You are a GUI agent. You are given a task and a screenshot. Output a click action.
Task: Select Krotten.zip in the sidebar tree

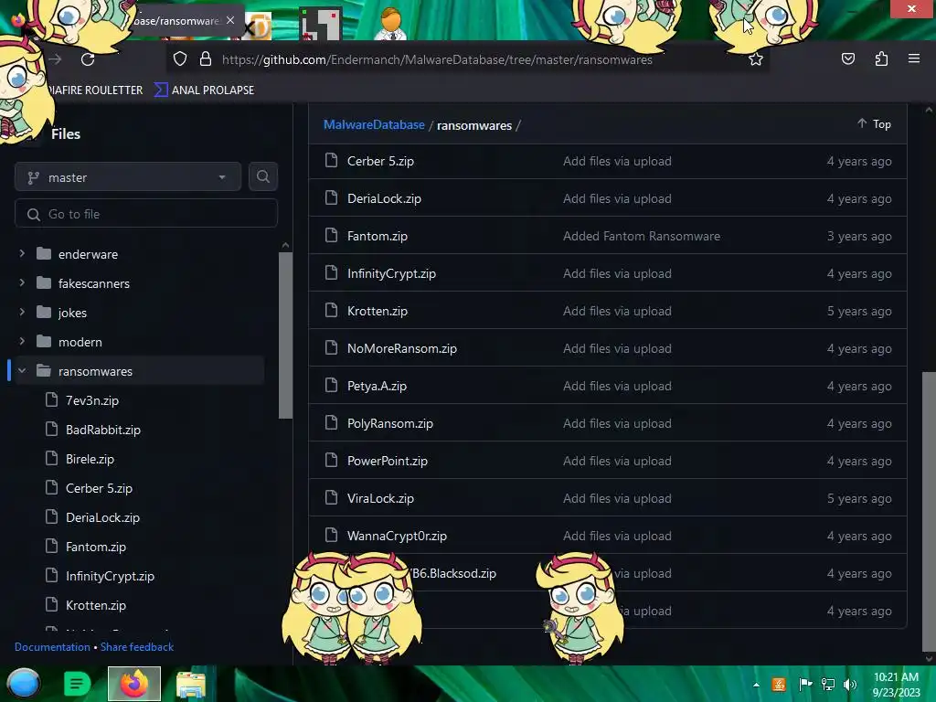tap(95, 605)
